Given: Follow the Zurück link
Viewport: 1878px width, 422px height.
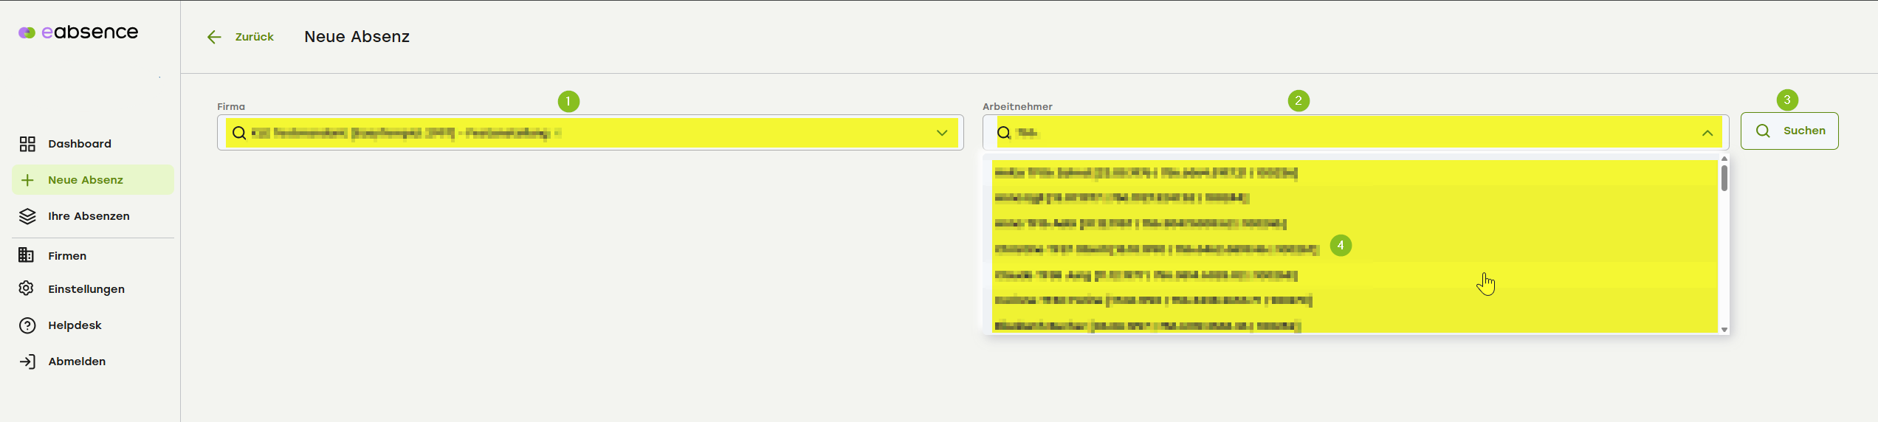Looking at the screenshot, I should [x=254, y=37].
